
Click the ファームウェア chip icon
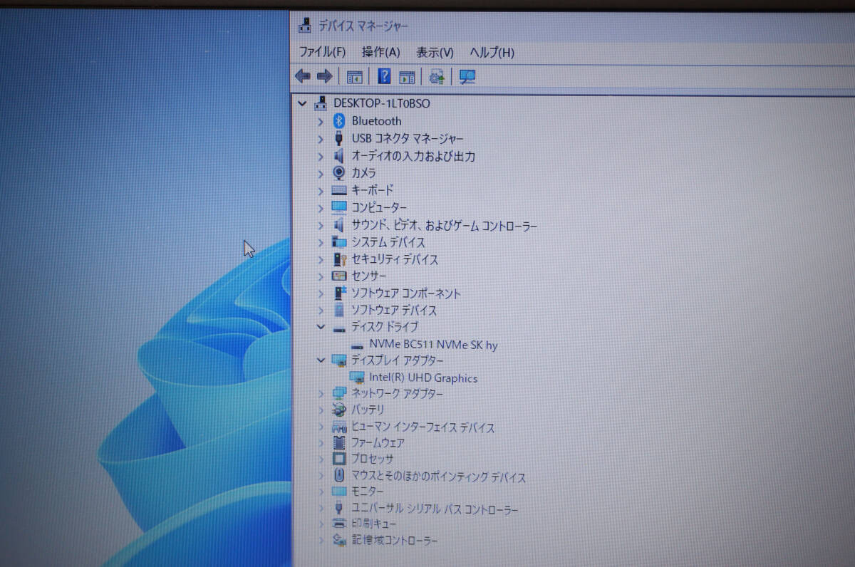tap(339, 443)
